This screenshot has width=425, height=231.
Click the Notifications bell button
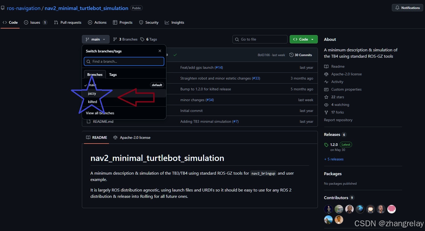[x=407, y=8]
